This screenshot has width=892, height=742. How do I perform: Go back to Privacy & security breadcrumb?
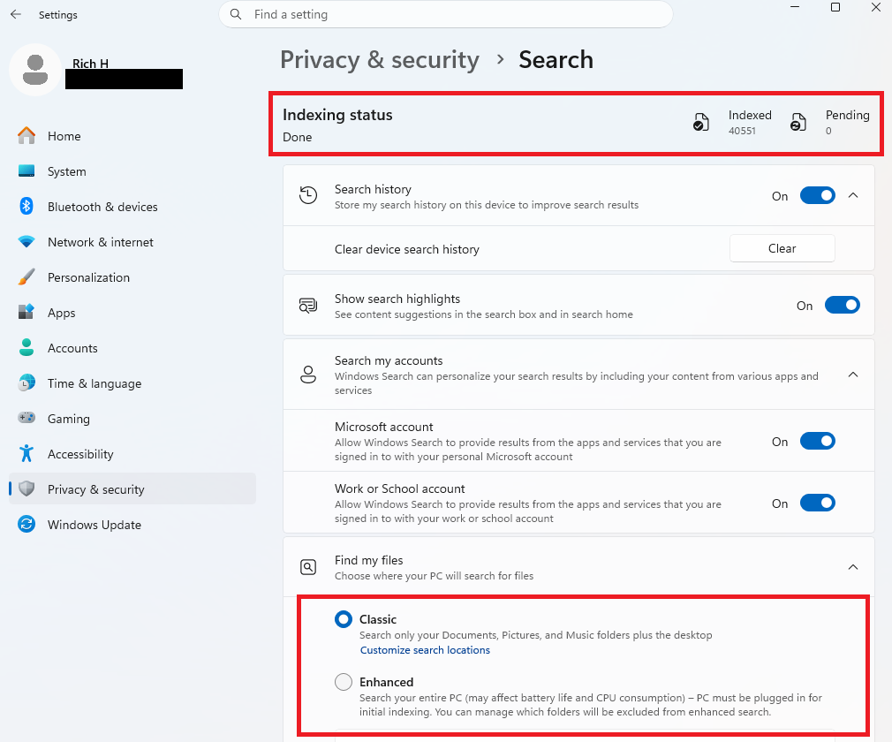point(380,60)
